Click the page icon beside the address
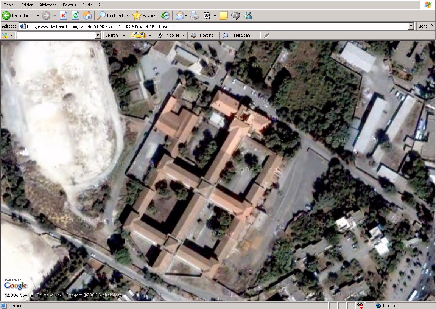 (x=22, y=26)
